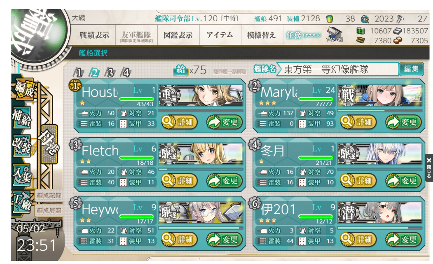The width and height of the screenshot is (433, 264).
Task: Open the 図鑑表示 menu item
Action: [x=178, y=35]
